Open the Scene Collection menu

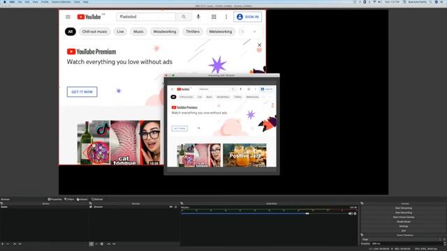(61, 1)
